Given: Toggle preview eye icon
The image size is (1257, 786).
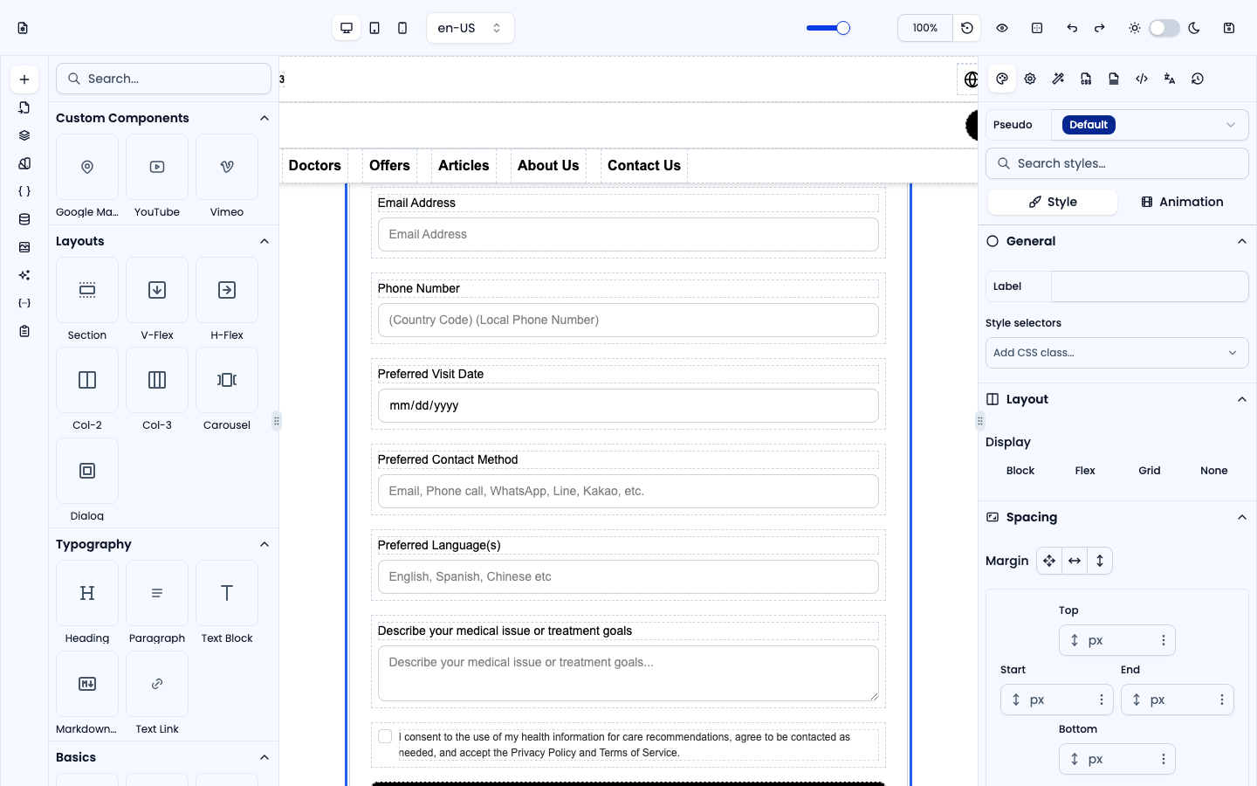Looking at the screenshot, I should tap(1002, 28).
